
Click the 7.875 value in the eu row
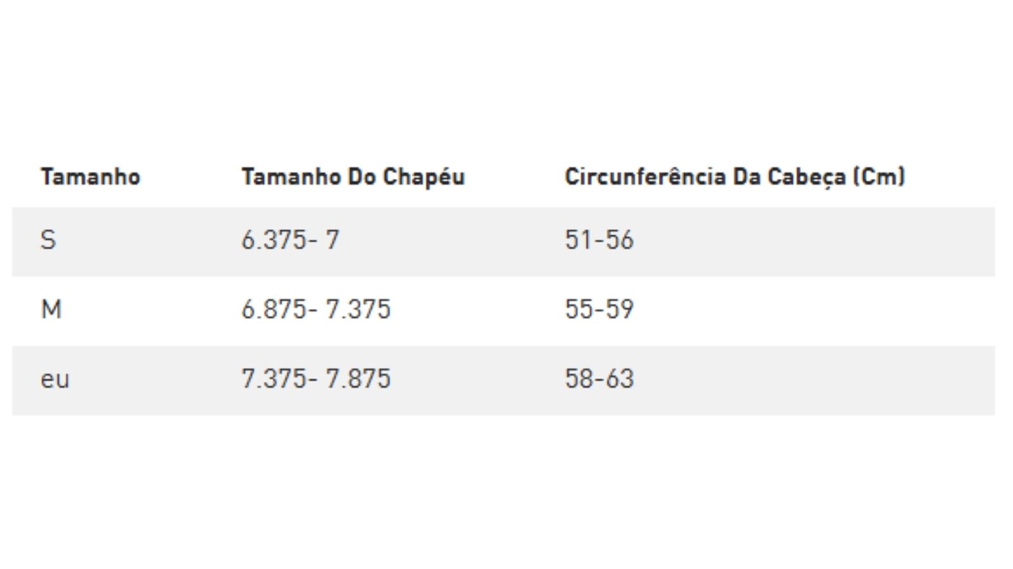click(358, 379)
